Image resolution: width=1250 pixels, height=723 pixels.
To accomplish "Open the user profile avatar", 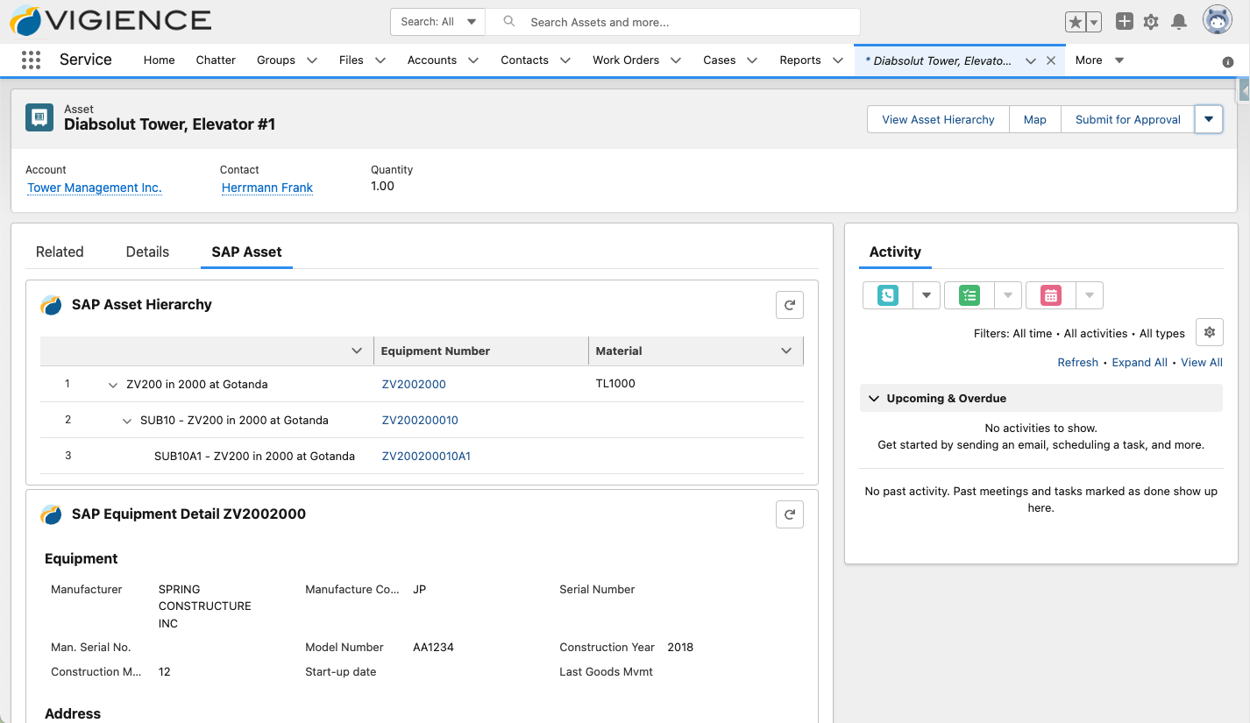I will click(x=1218, y=20).
